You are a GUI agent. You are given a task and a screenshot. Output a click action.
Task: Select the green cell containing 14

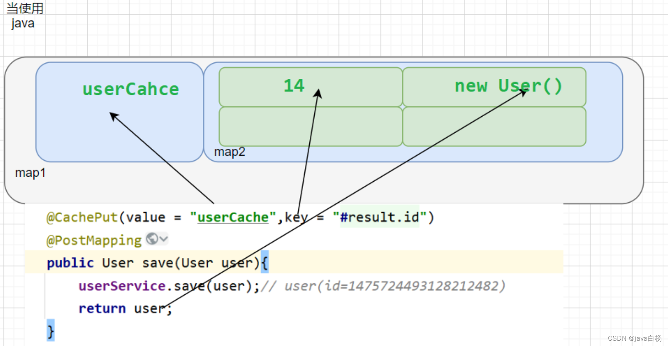click(x=311, y=87)
